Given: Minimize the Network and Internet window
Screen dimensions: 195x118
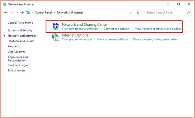Looking at the screenshot, I should [168, 4].
